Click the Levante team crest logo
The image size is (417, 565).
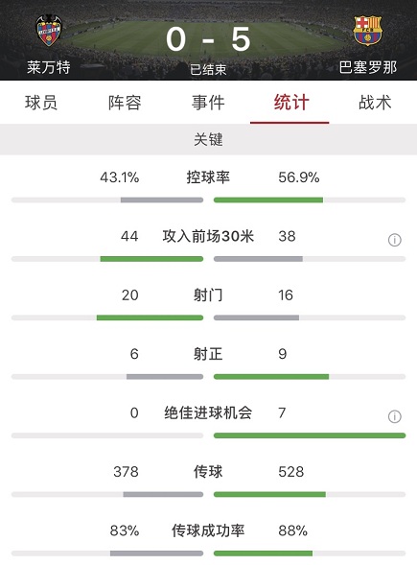coord(49,31)
